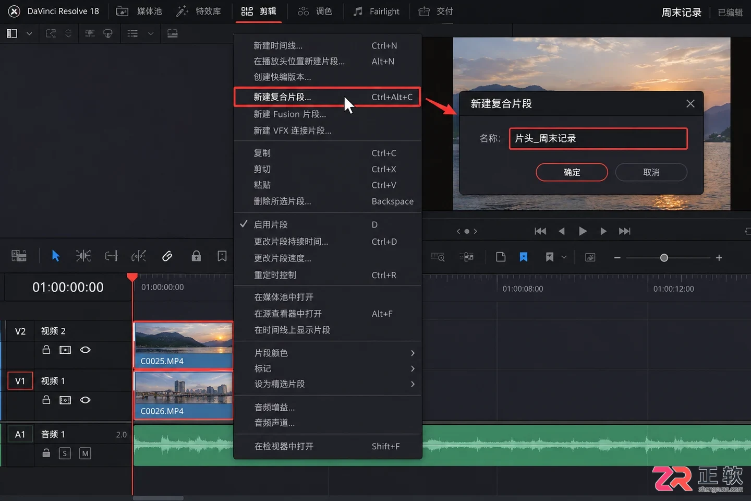Add a marker at the playhead
This screenshot has width=751, height=501.
549,257
